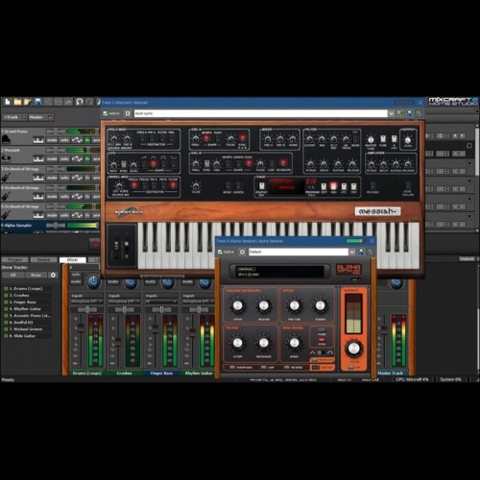Toggle Active checkbox in Messiah window
The width and height of the screenshot is (480, 480).
point(105,113)
